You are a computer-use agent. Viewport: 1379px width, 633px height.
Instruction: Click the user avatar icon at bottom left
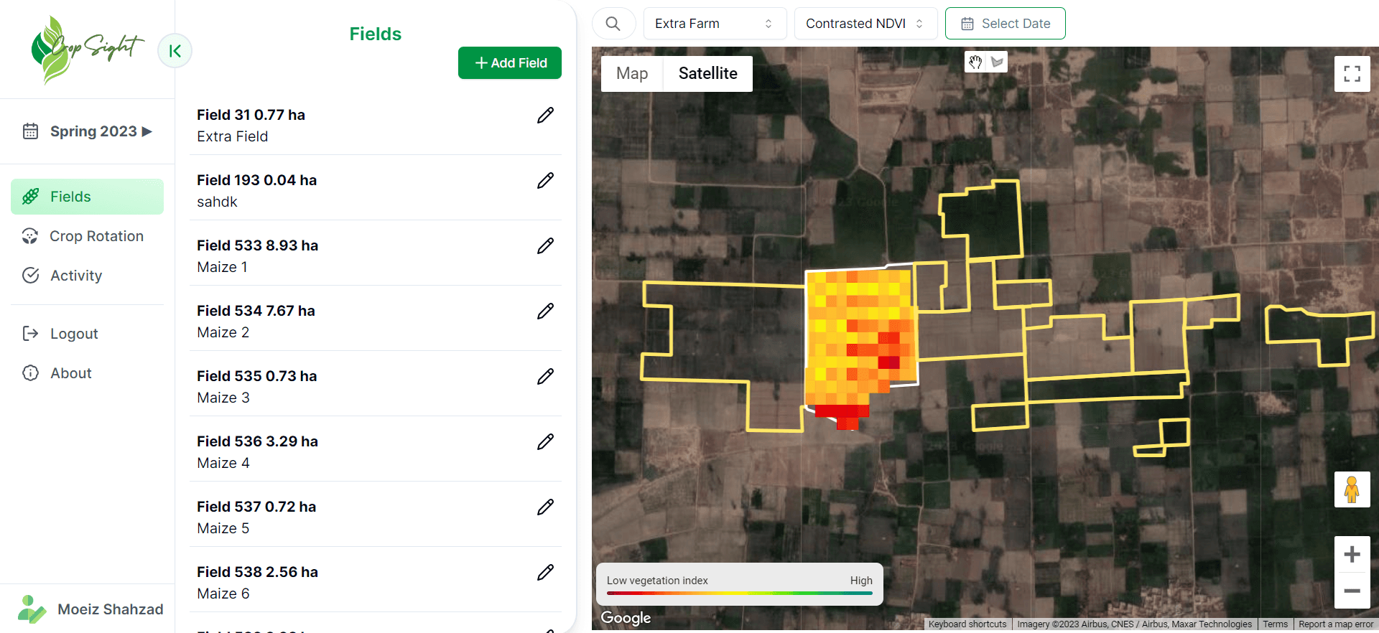[31, 609]
